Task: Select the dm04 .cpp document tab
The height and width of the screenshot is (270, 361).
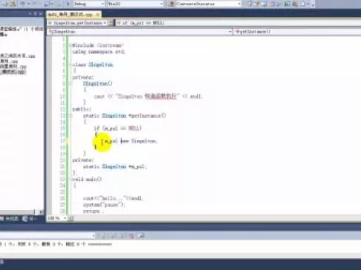Action: [x=70, y=15]
